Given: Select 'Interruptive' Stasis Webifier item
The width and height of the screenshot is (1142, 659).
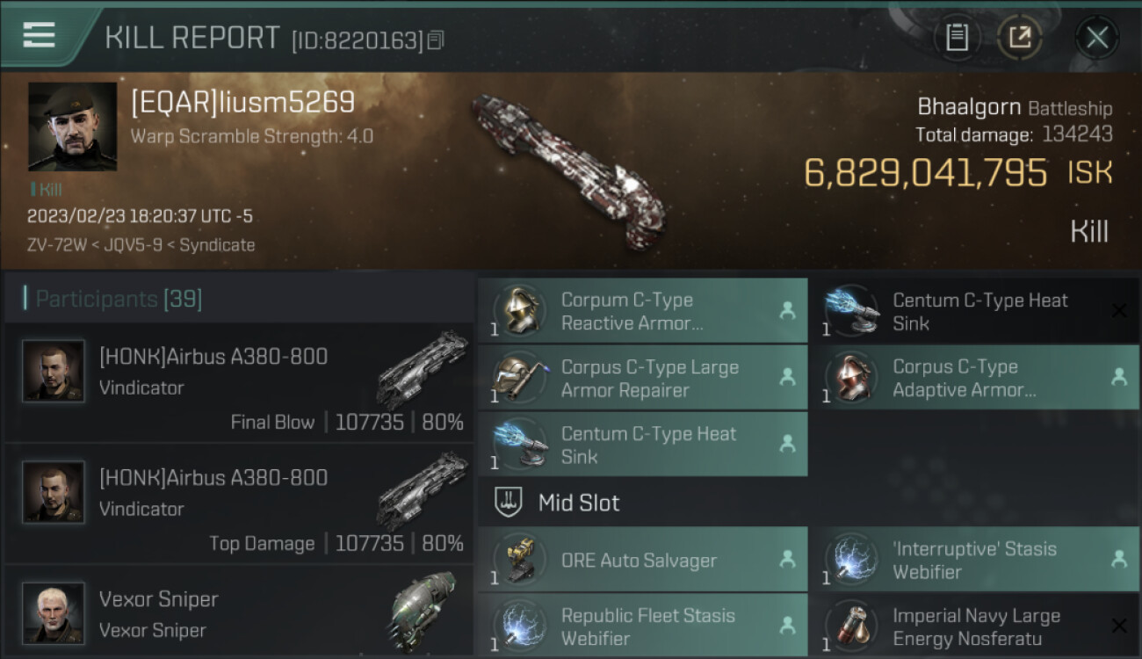Looking at the screenshot, I should (x=974, y=560).
